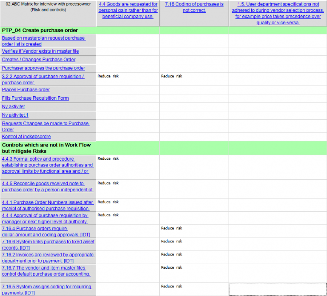Click 'Reduce risk' cell in the 7.16.6 row
327x296 pixels.
pyautogui.click(x=194, y=244)
